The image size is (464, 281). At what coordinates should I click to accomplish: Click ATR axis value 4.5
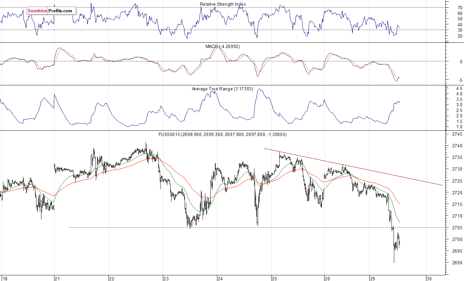pyautogui.click(x=459, y=88)
